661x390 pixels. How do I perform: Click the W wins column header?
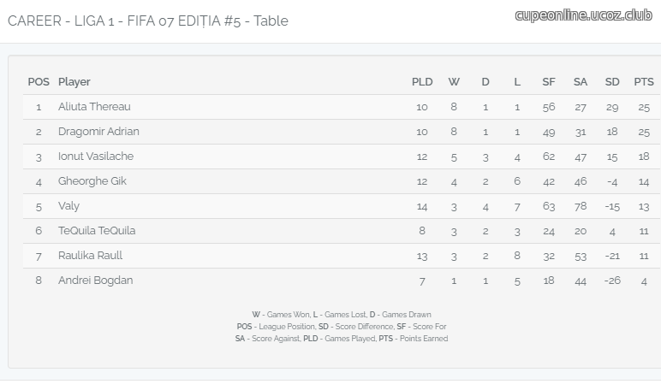tap(454, 82)
